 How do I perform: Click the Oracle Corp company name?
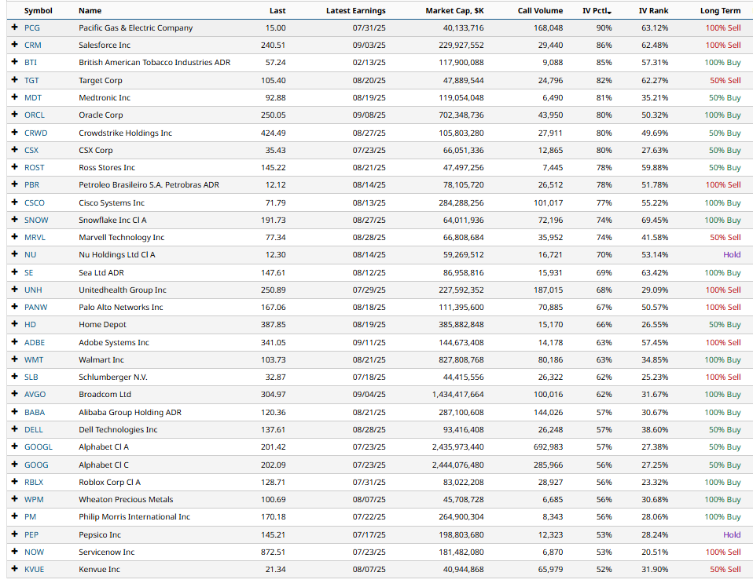tap(101, 115)
